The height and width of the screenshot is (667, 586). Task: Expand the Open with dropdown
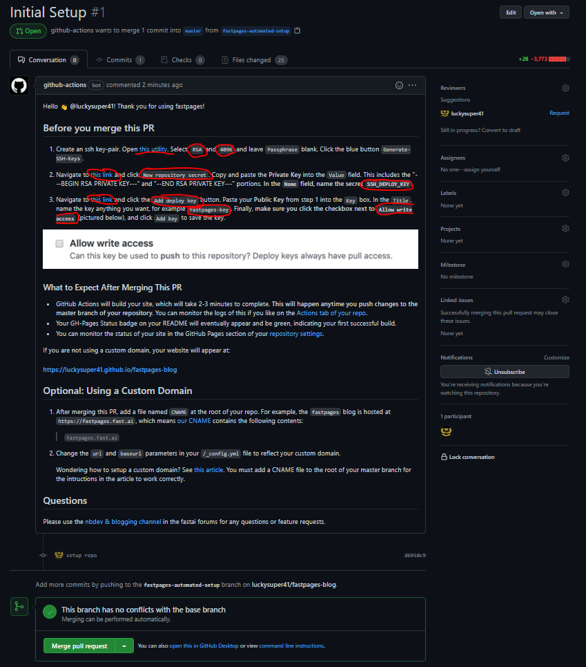[547, 12]
